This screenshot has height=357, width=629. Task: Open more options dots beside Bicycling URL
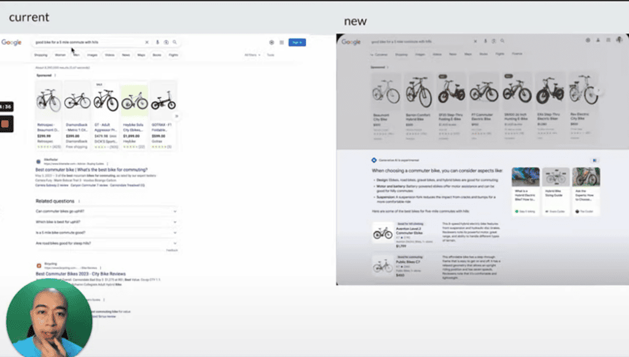(100, 267)
